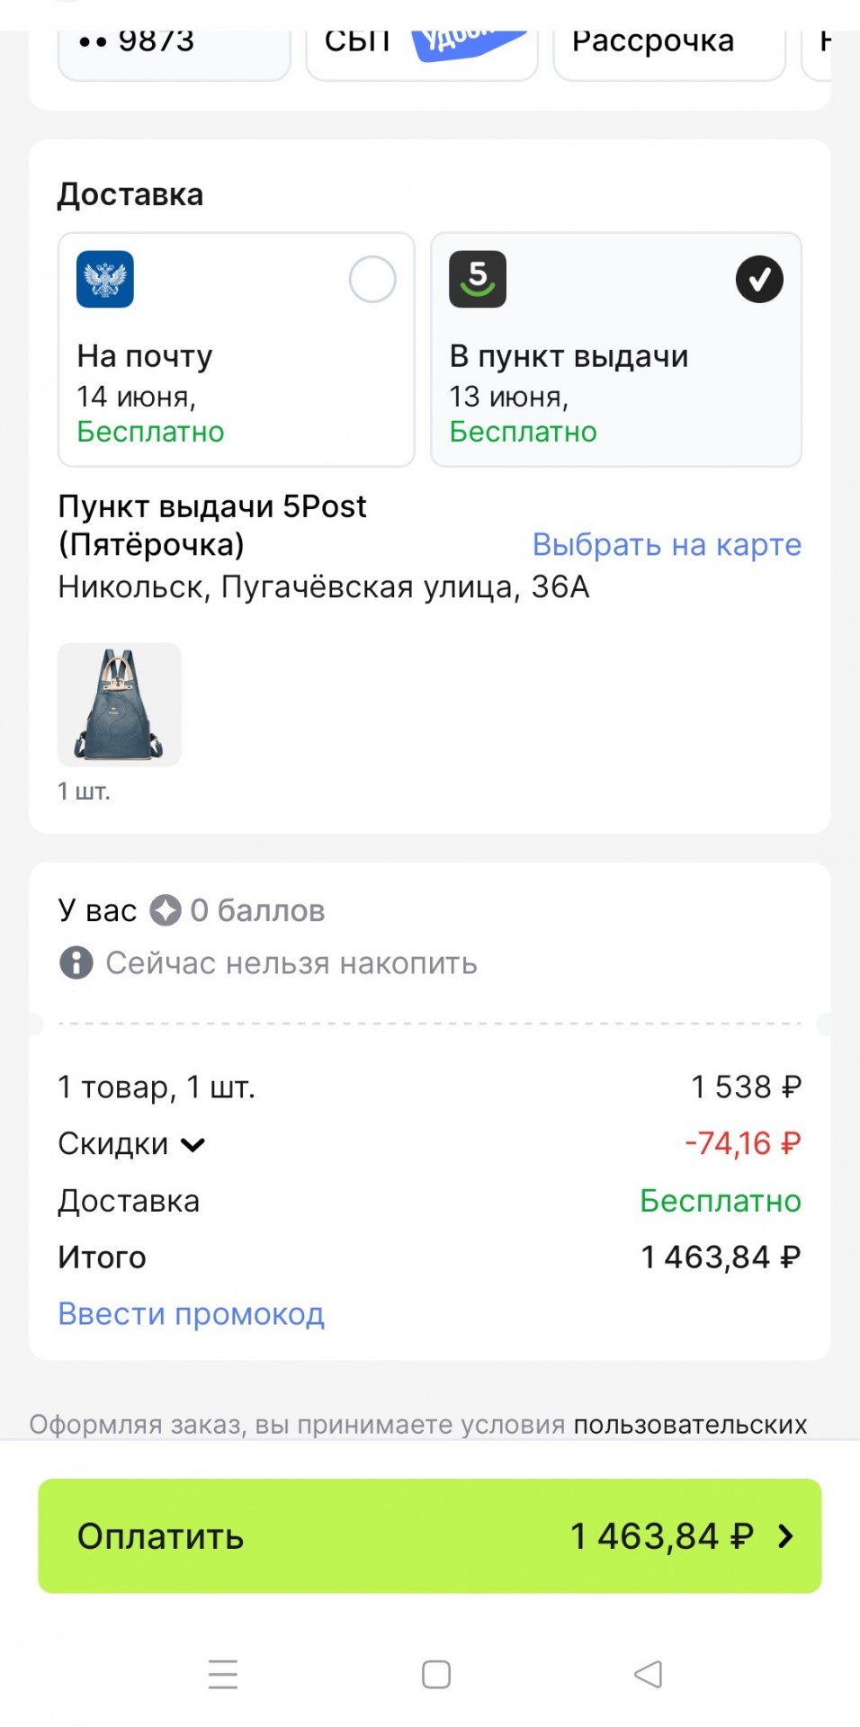Open Выбрать на карте link

(667, 544)
